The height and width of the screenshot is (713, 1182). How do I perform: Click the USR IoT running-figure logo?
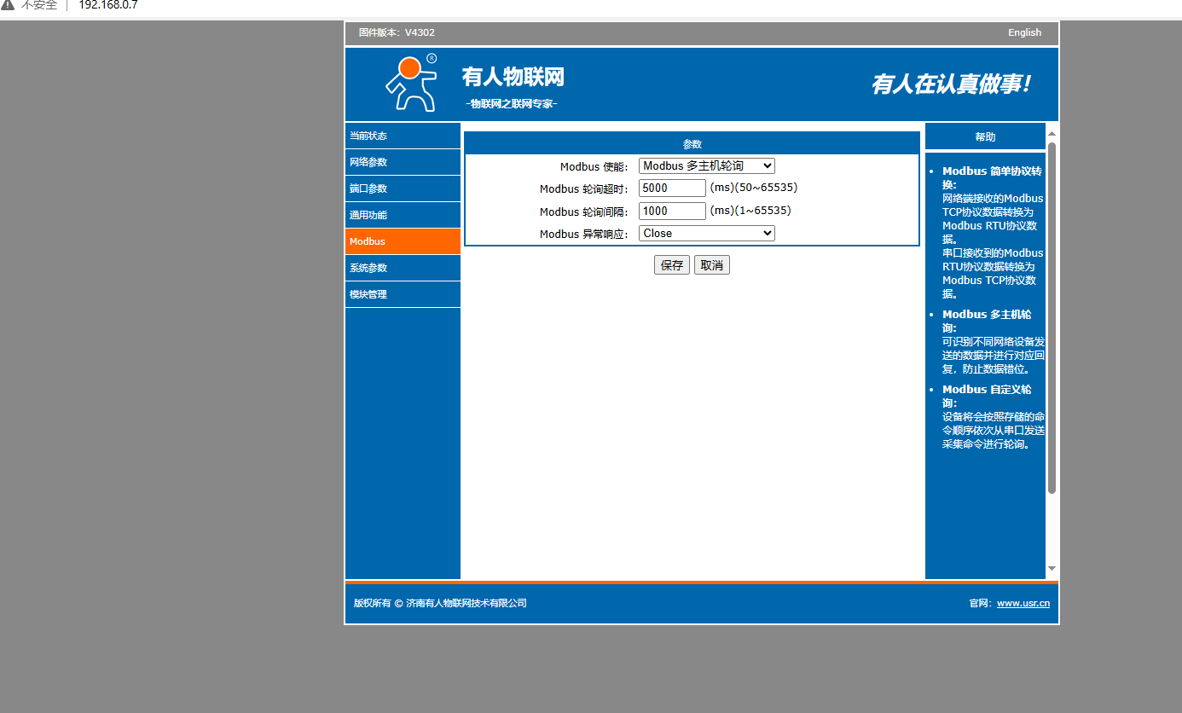point(411,83)
